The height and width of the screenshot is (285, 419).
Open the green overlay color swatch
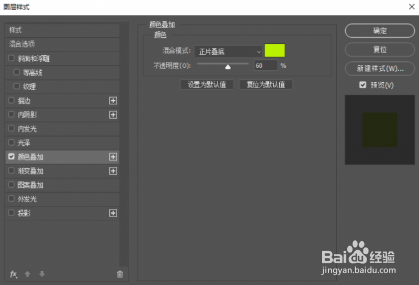[x=275, y=50]
